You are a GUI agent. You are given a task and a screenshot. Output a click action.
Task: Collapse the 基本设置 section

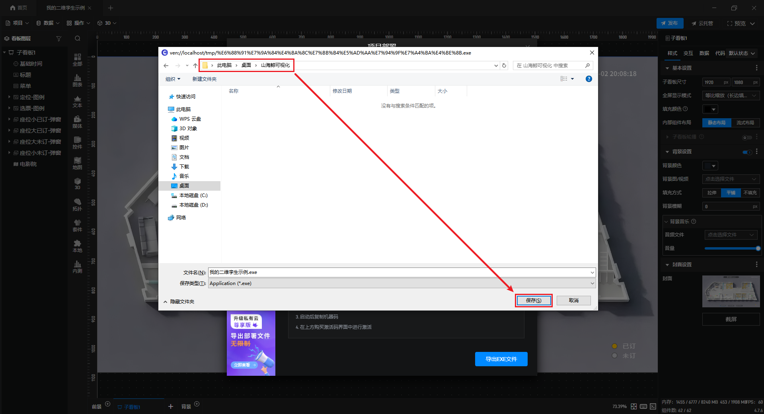point(667,68)
